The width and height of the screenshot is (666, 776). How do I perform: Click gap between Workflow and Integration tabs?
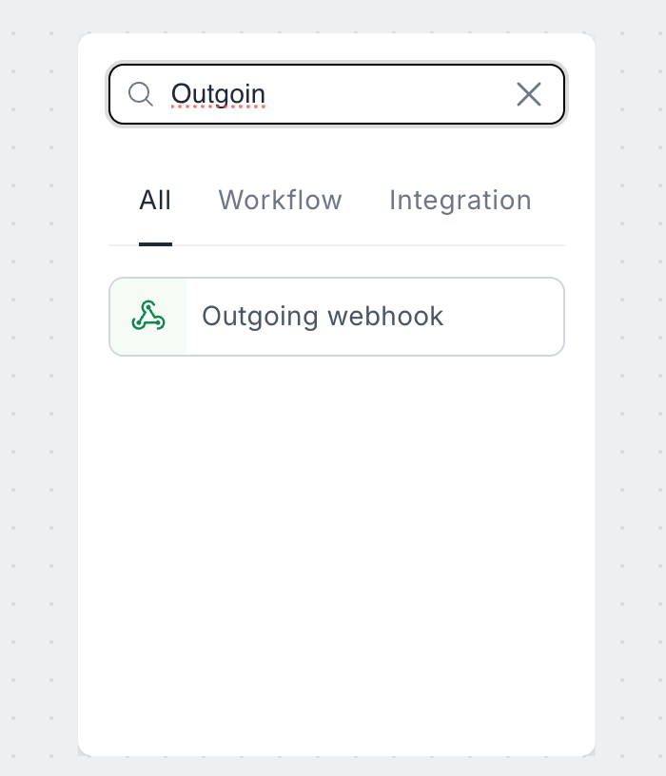click(365, 201)
